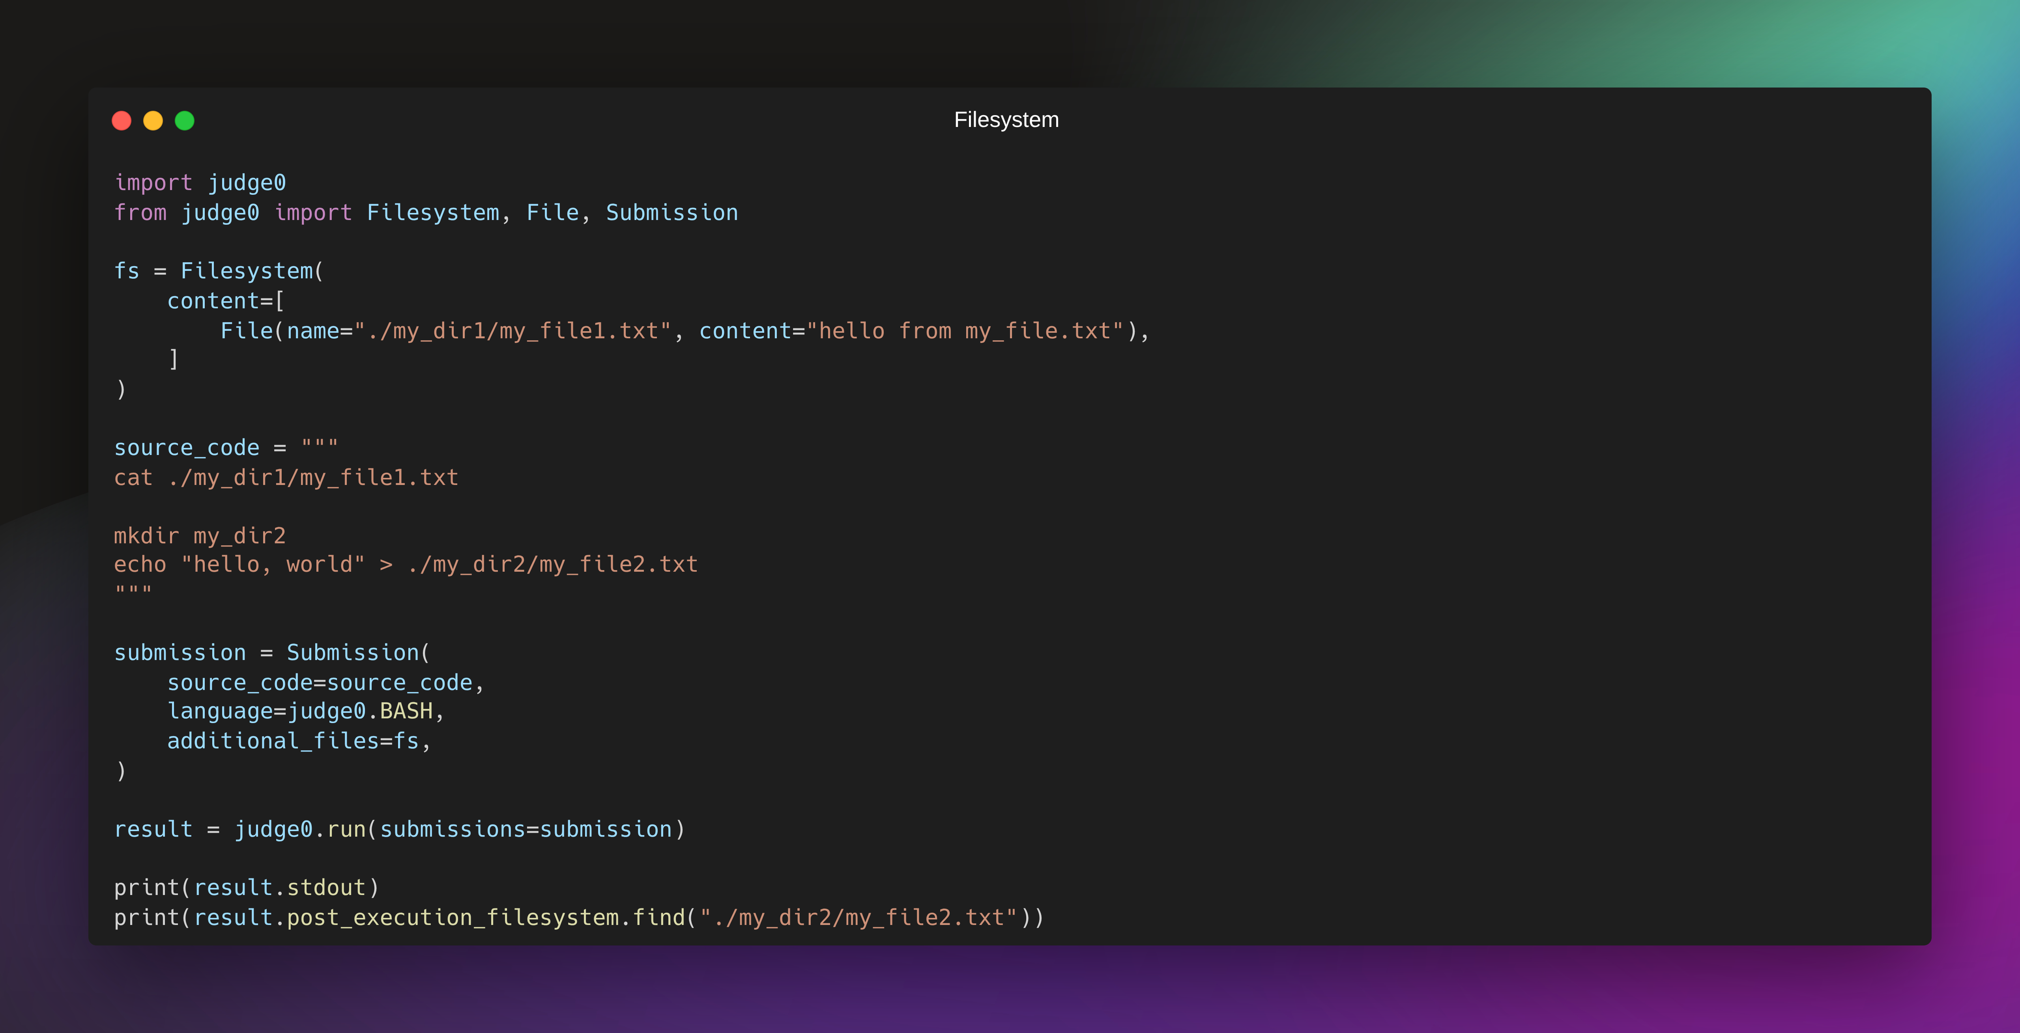Select the judge0 import statement
2020x1033 pixels.
tap(201, 182)
